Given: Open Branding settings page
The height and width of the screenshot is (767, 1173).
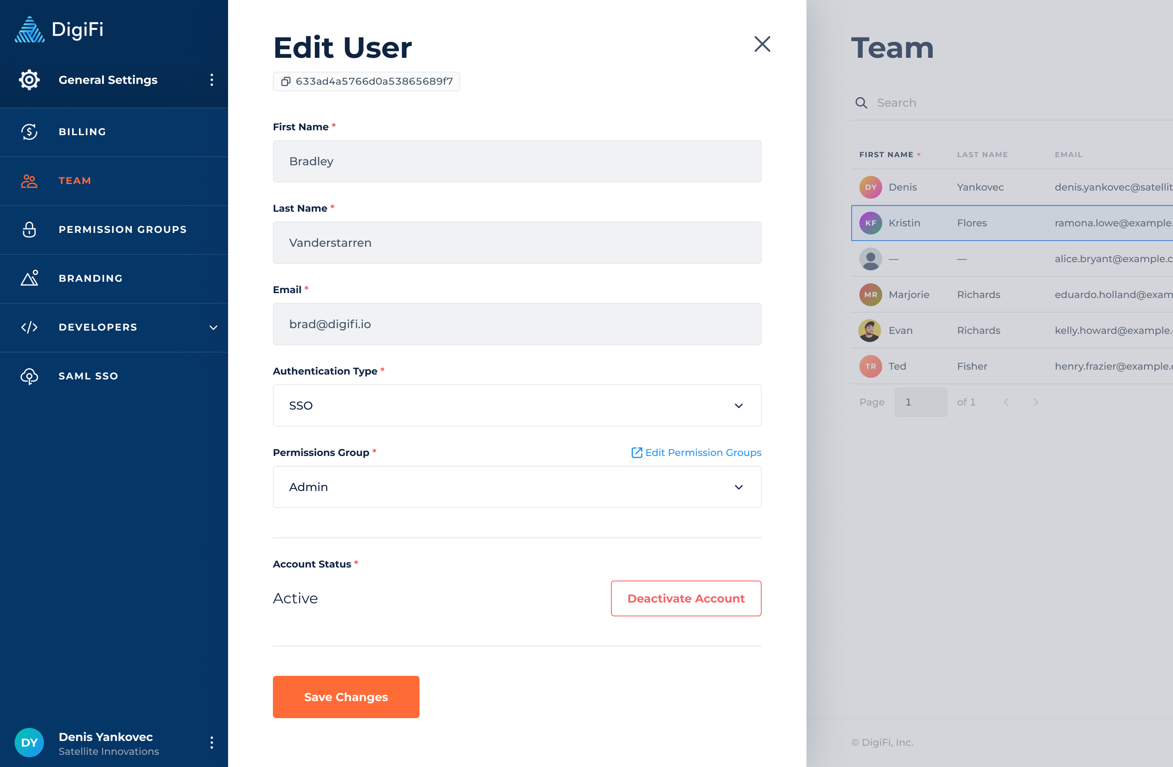Looking at the screenshot, I should (x=91, y=278).
